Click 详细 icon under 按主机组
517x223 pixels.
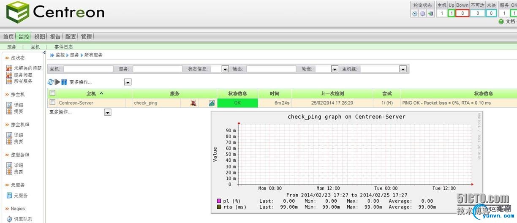point(9,135)
